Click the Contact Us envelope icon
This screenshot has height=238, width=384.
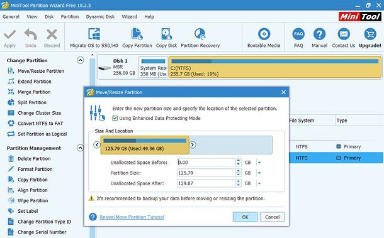click(344, 34)
